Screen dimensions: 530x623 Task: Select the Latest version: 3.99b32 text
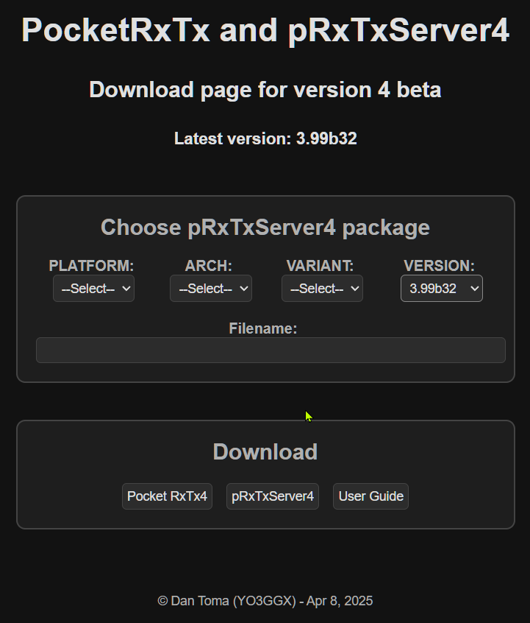(x=265, y=138)
